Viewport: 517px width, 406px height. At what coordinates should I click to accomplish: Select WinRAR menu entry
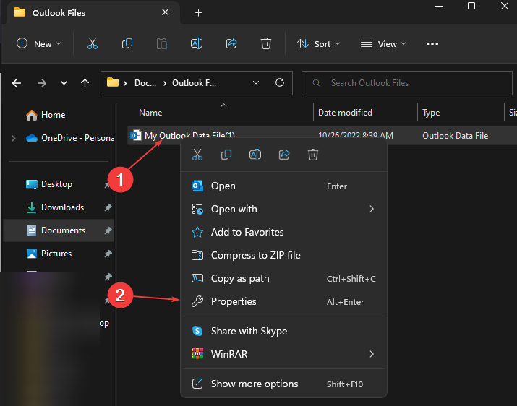tap(283, 354)
